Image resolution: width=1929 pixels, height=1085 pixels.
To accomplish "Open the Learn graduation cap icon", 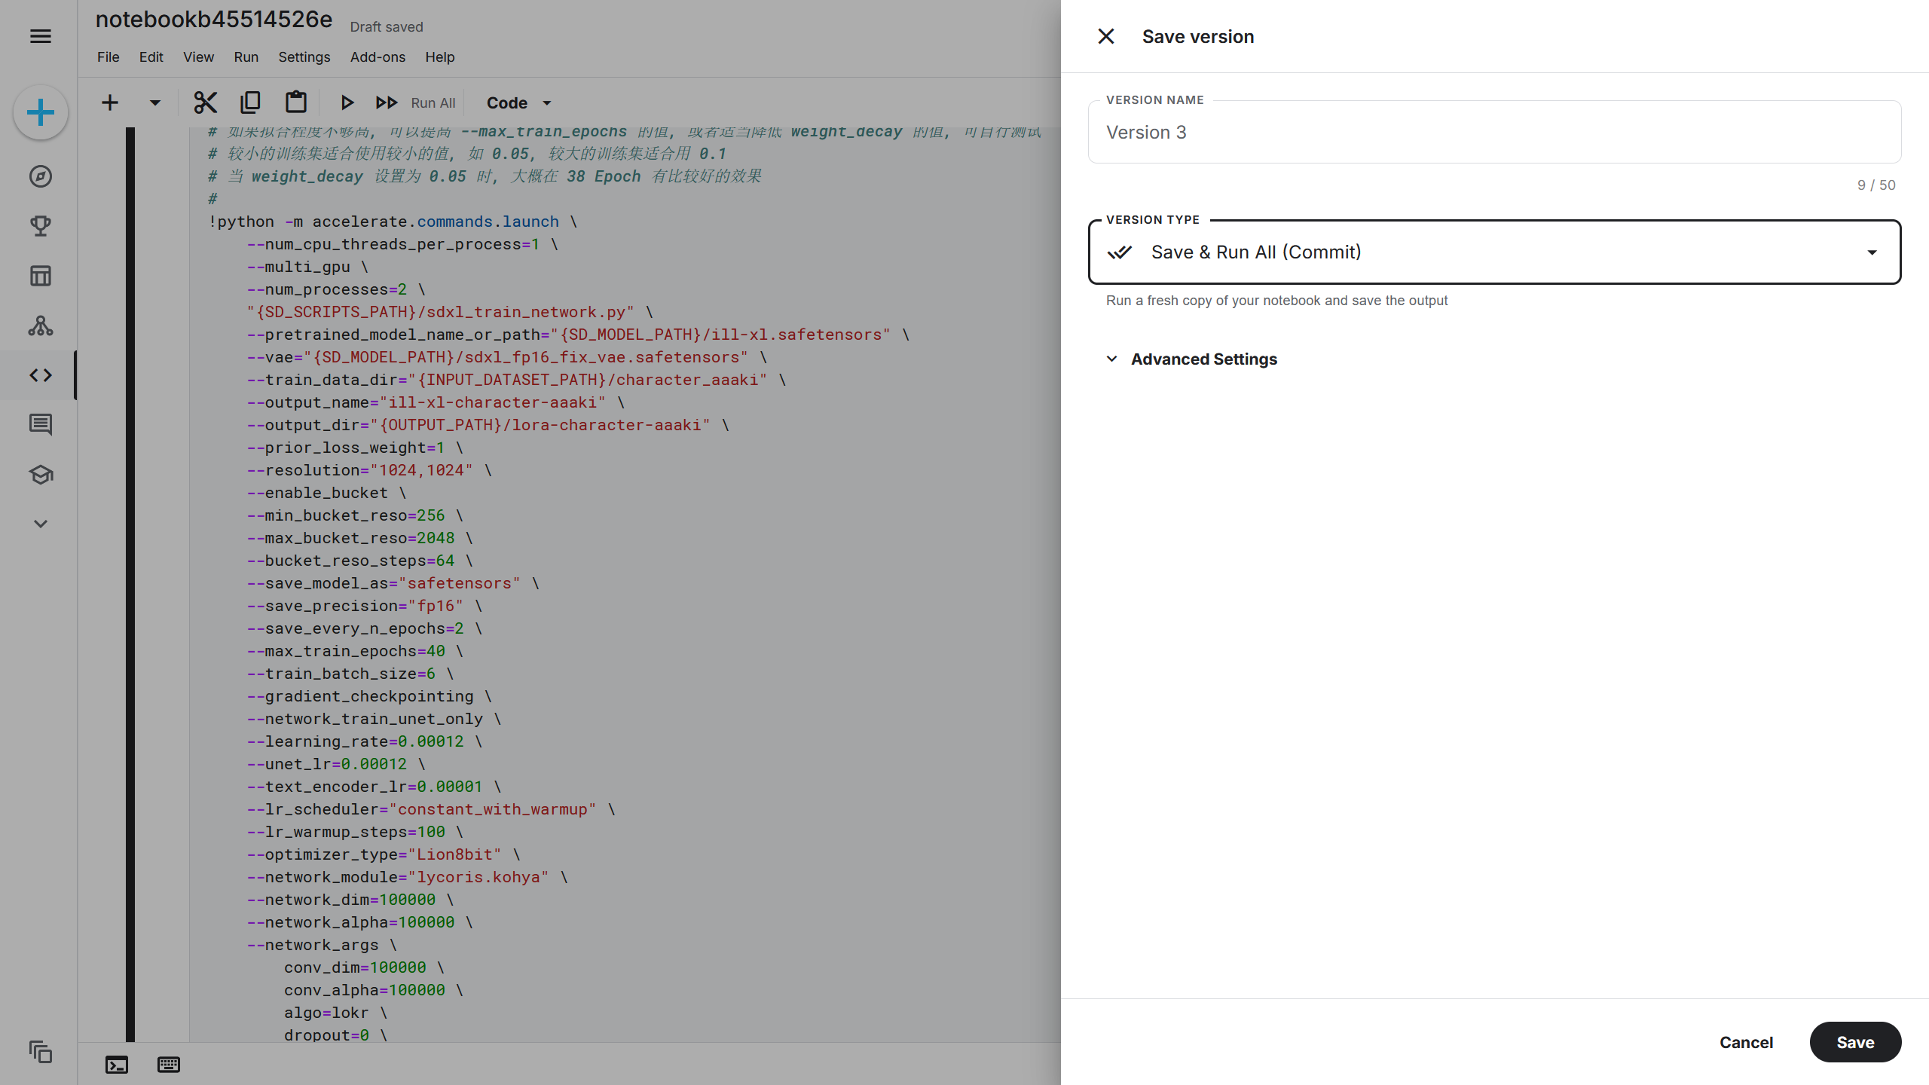I will coord(41,475).
